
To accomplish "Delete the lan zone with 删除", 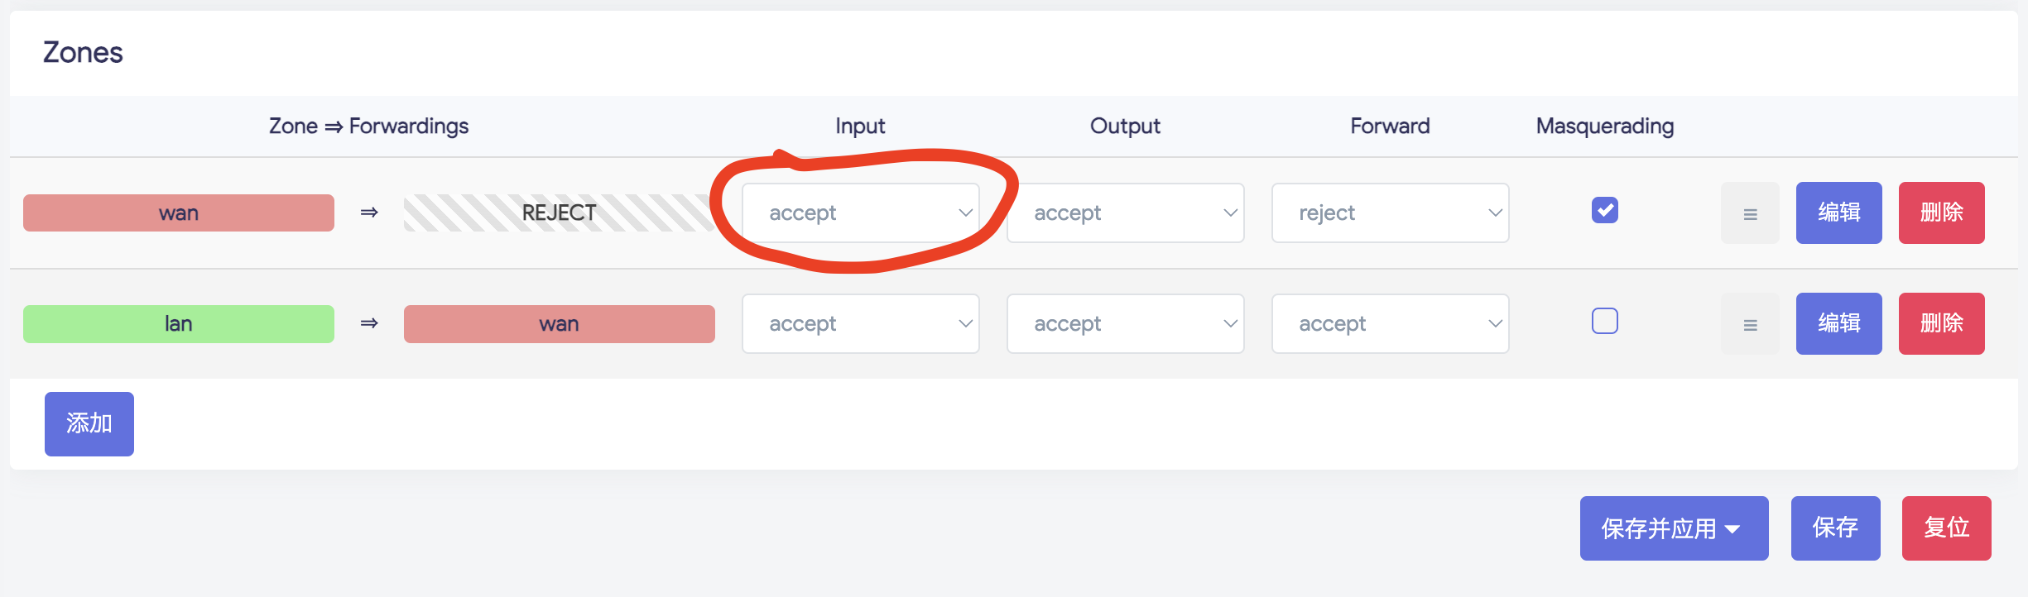I will coord(1941,324).
